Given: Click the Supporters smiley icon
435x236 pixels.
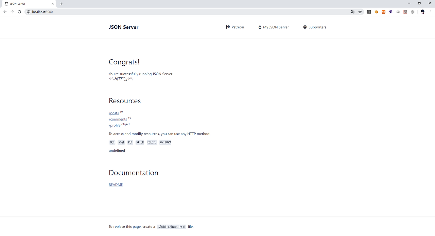Looking at the screenshot, I should click(305, 27).
